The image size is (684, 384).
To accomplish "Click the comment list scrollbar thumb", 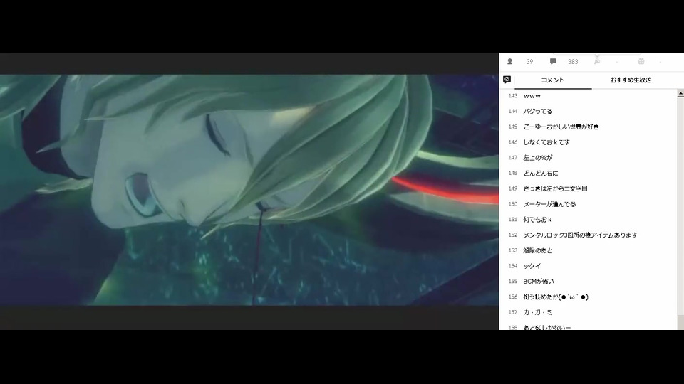I will (680, 323).
